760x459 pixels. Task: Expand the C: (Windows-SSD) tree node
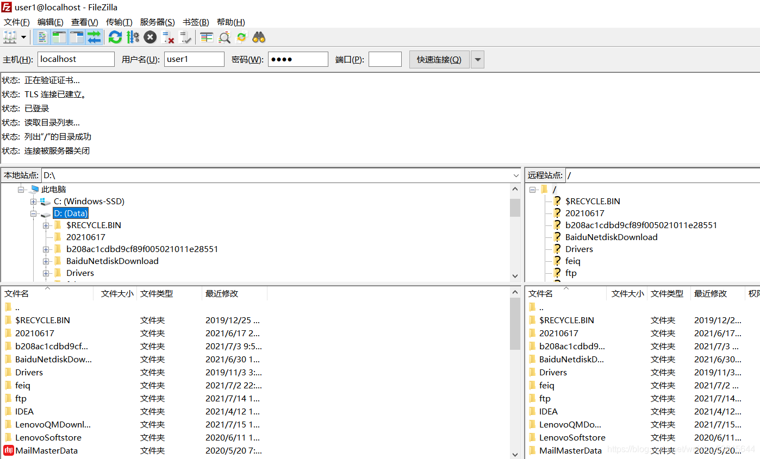click(x=34, y=202)
